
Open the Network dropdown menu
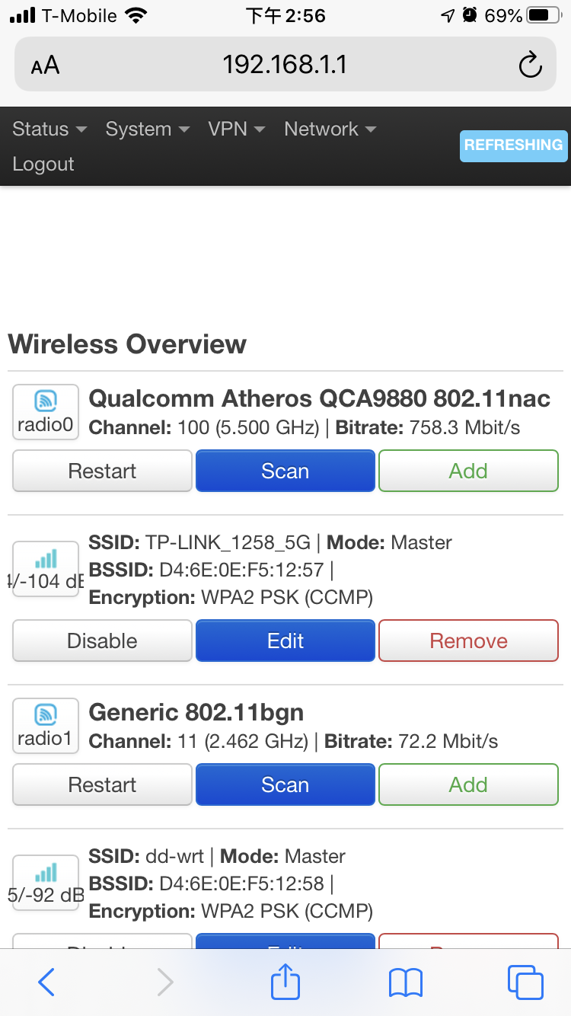pyautogui.click(x=330, y=129)
